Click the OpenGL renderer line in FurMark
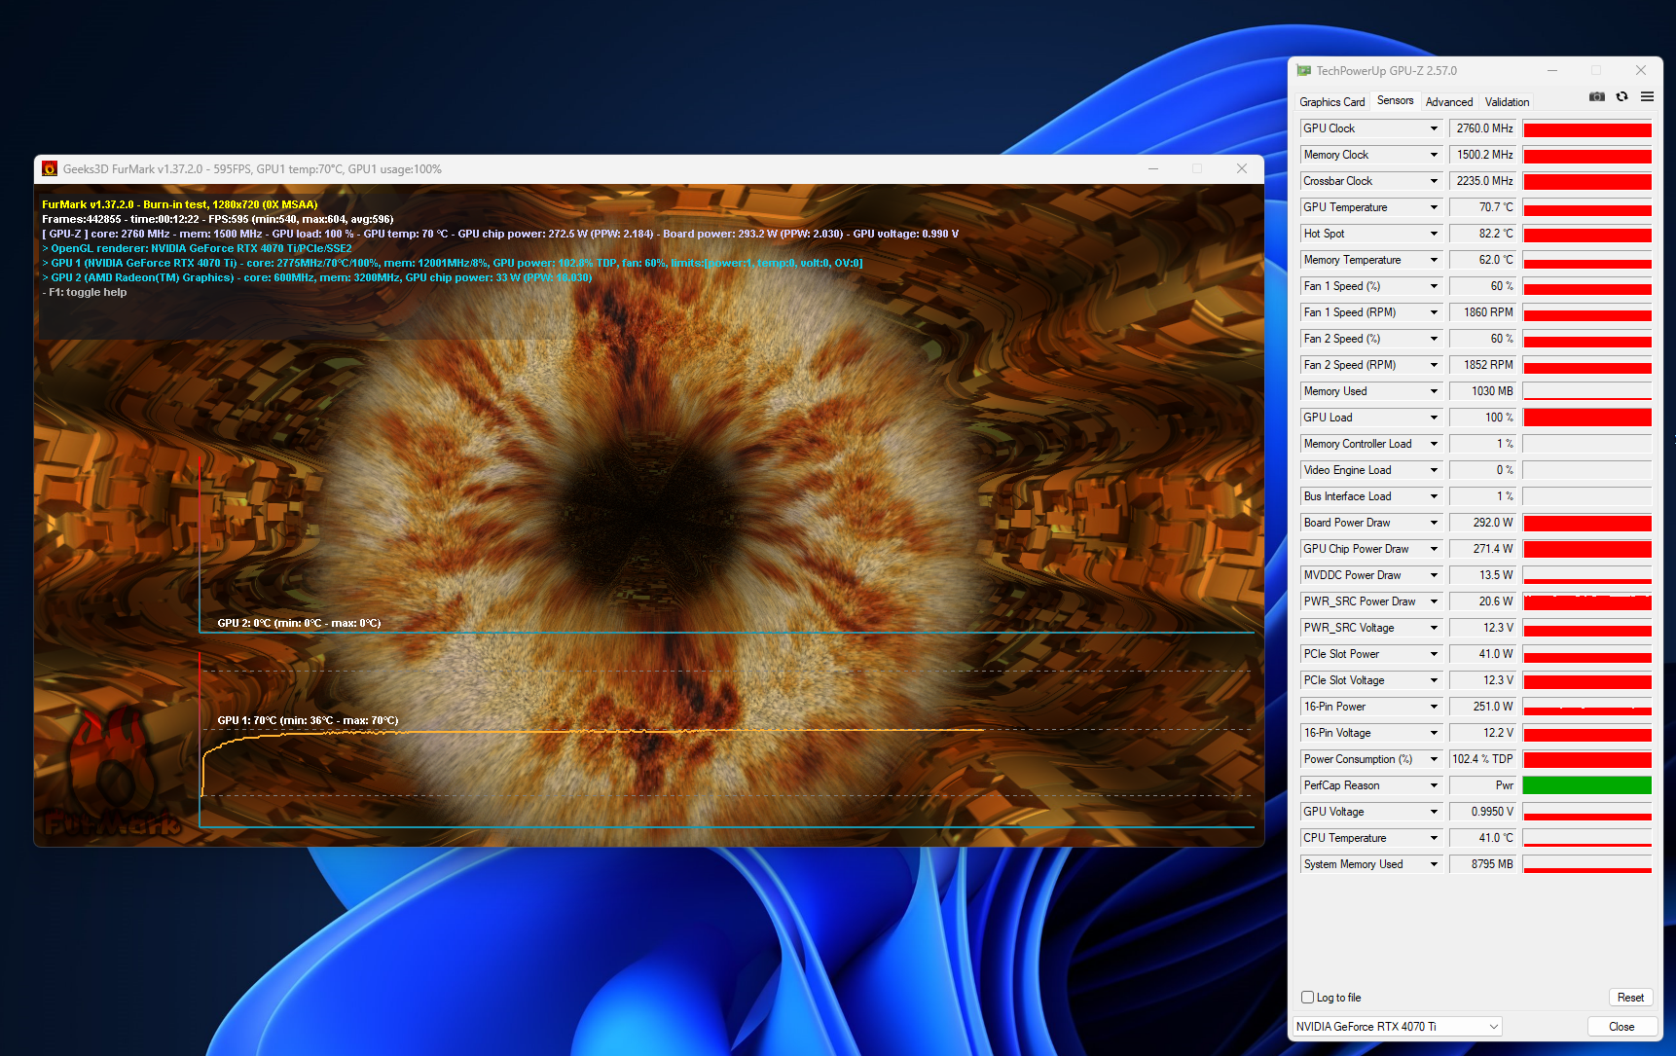 (x=198, y=248)
